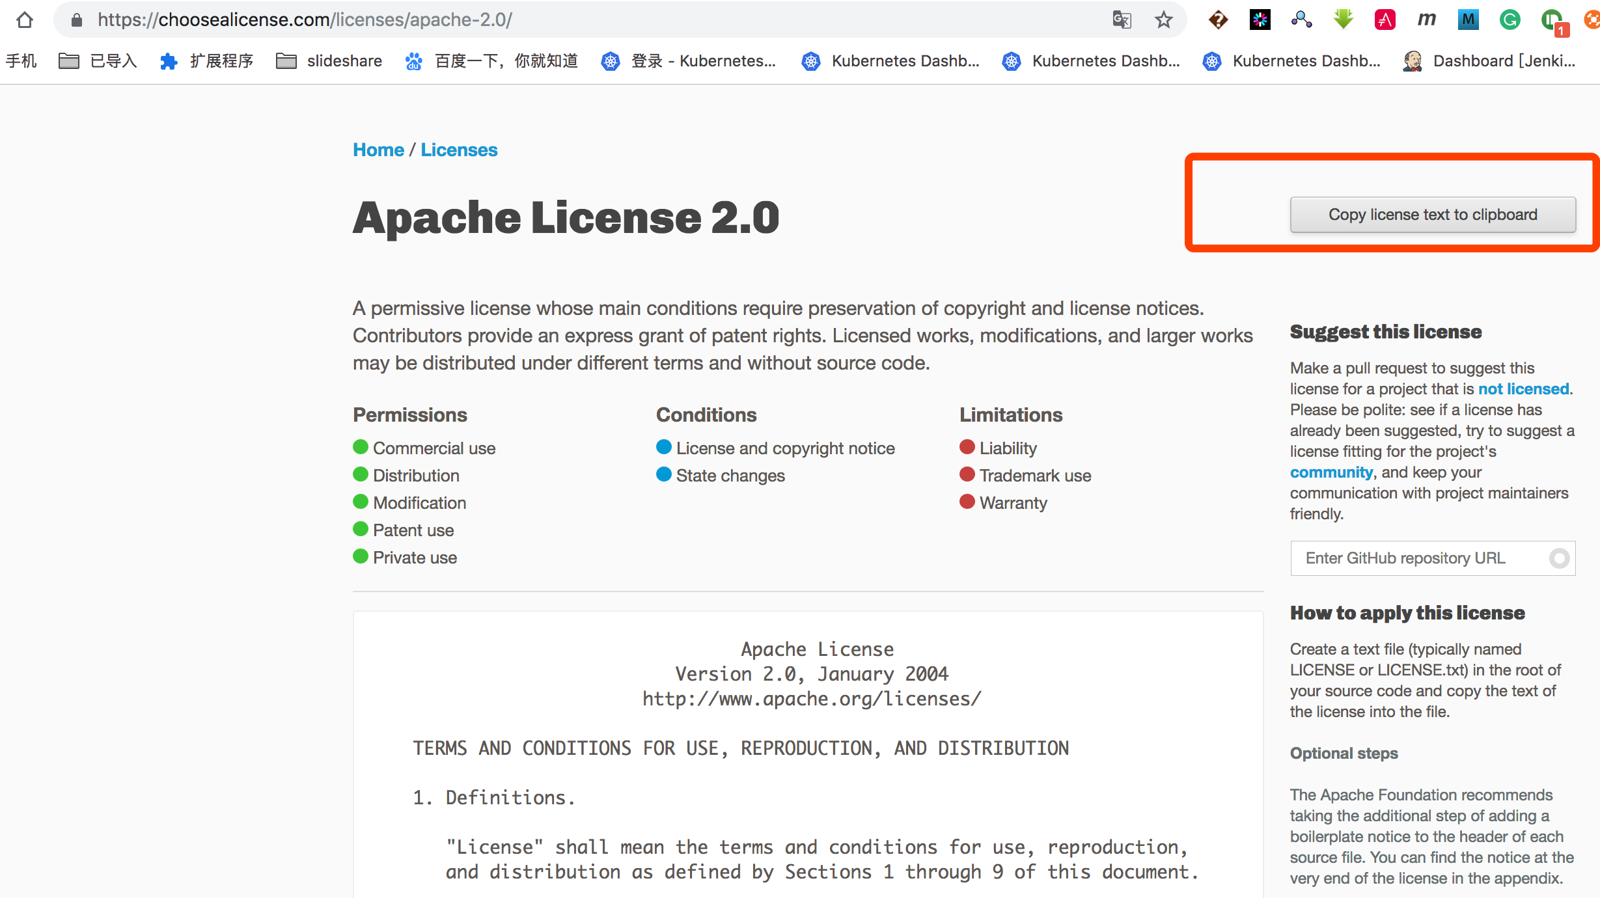Go to the browser home page icon

pos(25,20)
